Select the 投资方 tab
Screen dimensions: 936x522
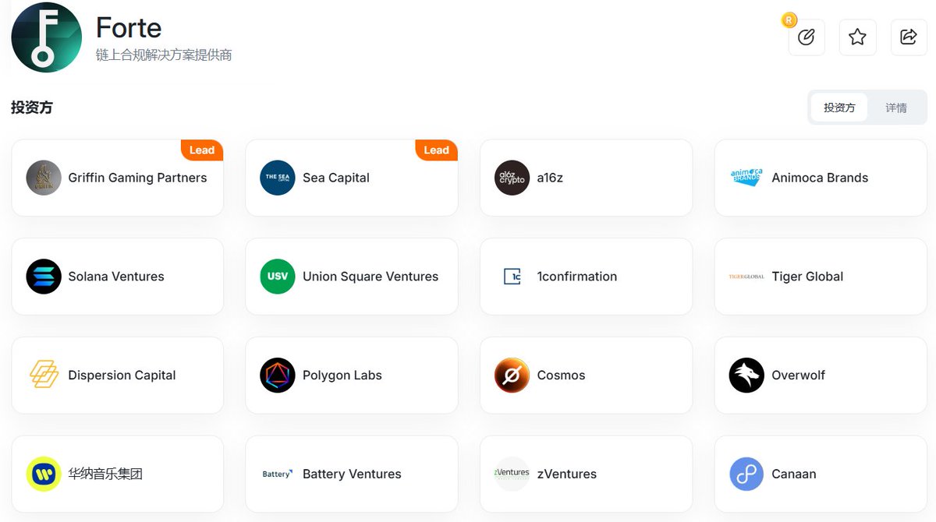(x=839, y=108)
